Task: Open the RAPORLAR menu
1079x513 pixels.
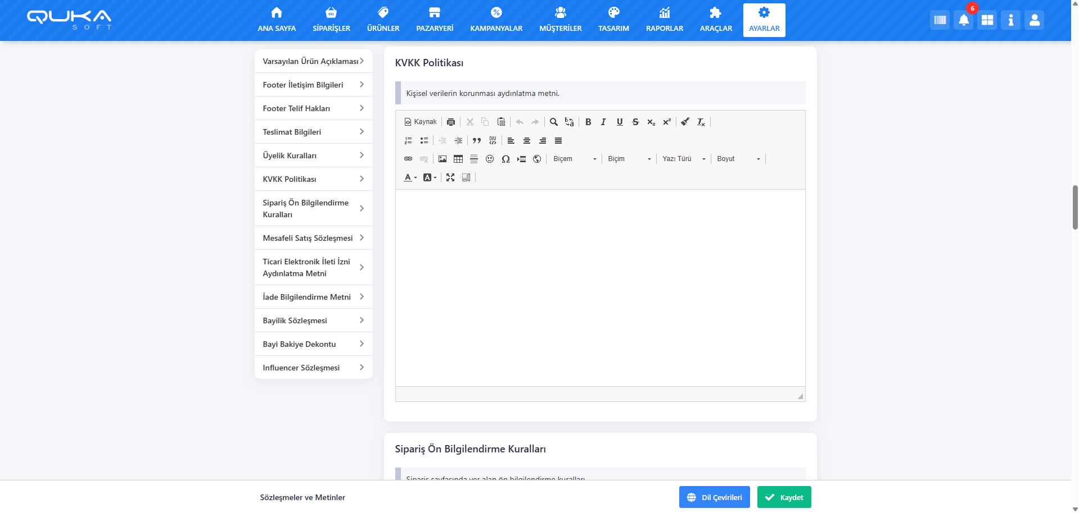Action: point(664,20)
